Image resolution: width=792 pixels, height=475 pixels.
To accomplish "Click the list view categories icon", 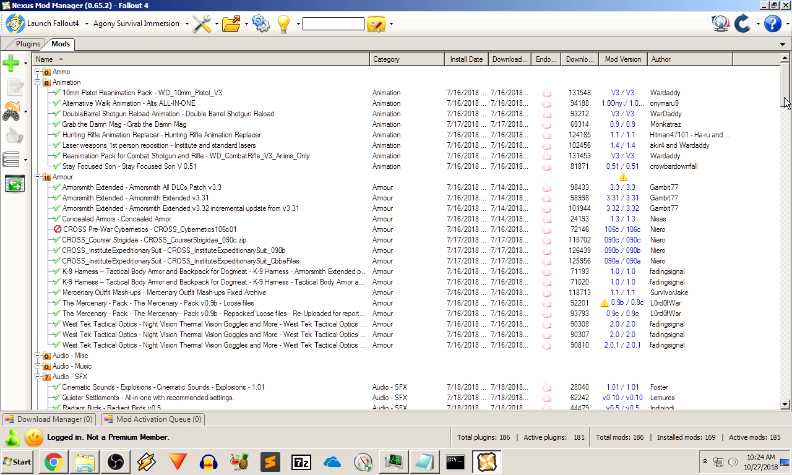I will coord(11,159).
